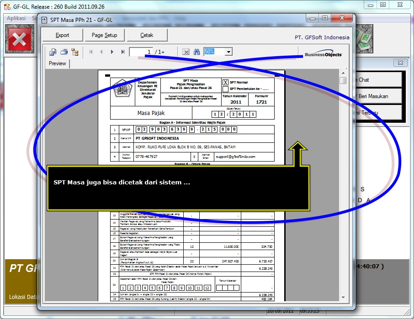Click the binoculars search text icon
The image size is (414, 319).
(196, 52)
